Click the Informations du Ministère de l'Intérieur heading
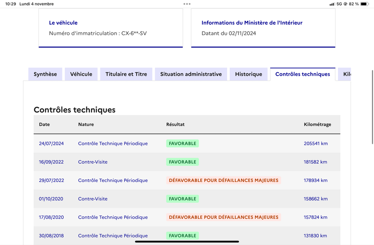This screenshot has height=245, width=374. click(252, 22)
